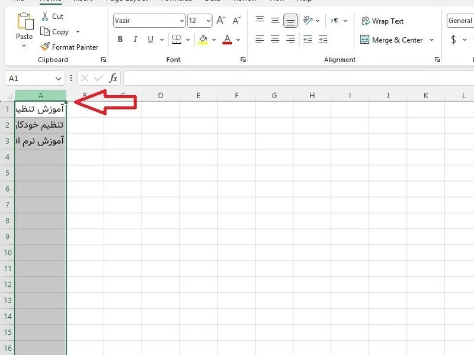Click the Format Painter brush icon

pyautogui.click(x=45, y=47)
